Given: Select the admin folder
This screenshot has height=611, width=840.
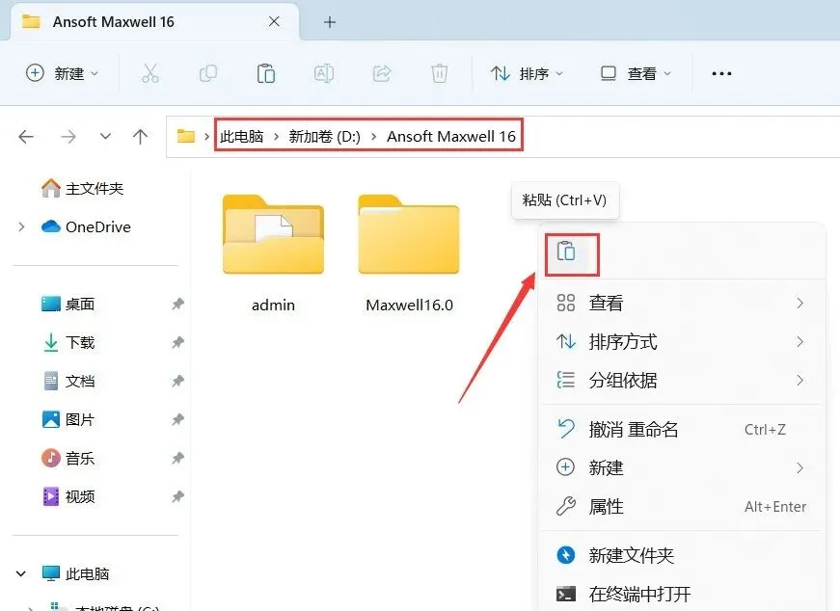Looking at the screenshot, I should [273, 253].
